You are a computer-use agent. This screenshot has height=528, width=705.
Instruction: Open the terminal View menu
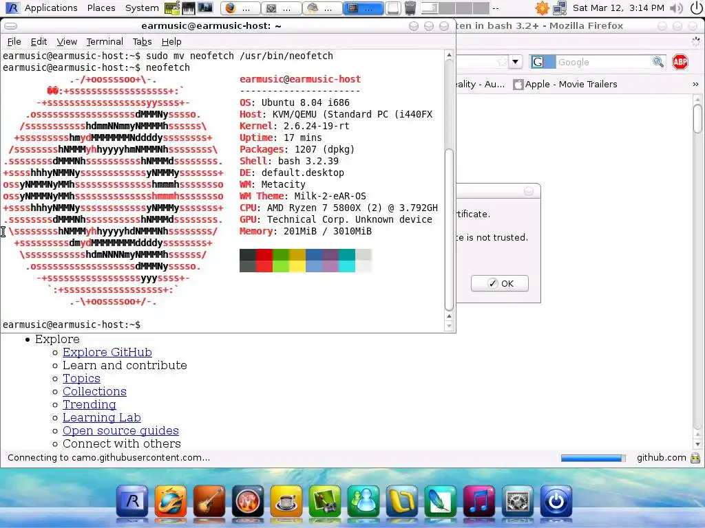[x=67, y=41]
